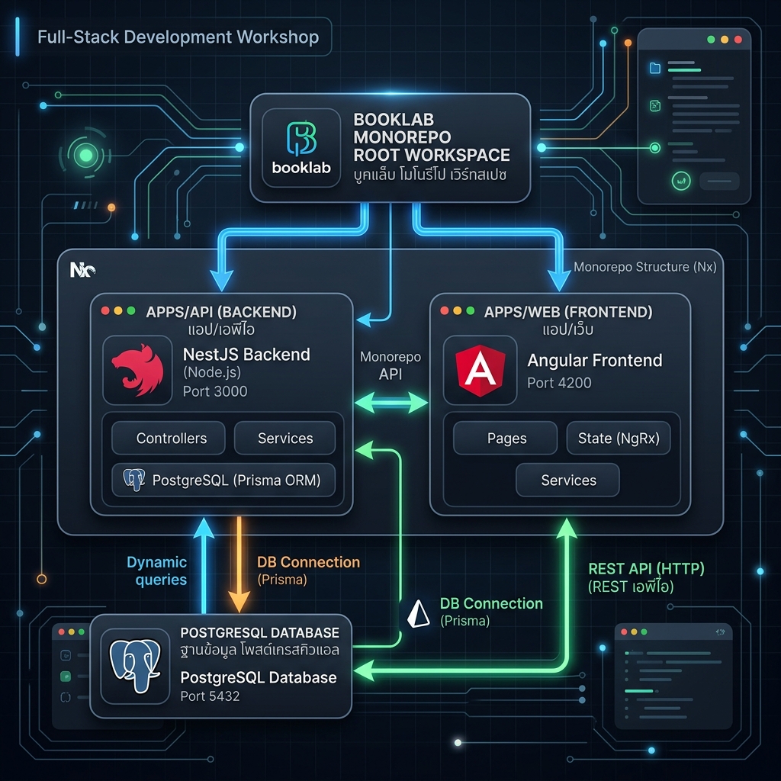This screenshot has width=781, height=781.
Task: Click the top outlined icon in bottom-left window
Action: (66, 655)
